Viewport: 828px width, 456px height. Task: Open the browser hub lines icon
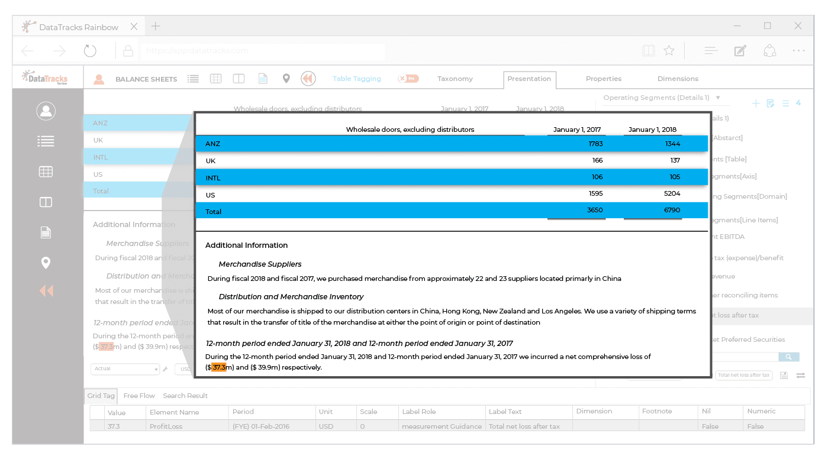point(711,51)
